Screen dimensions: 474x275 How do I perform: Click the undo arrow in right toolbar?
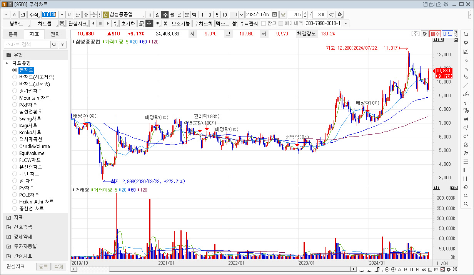[x=466, y=187]
